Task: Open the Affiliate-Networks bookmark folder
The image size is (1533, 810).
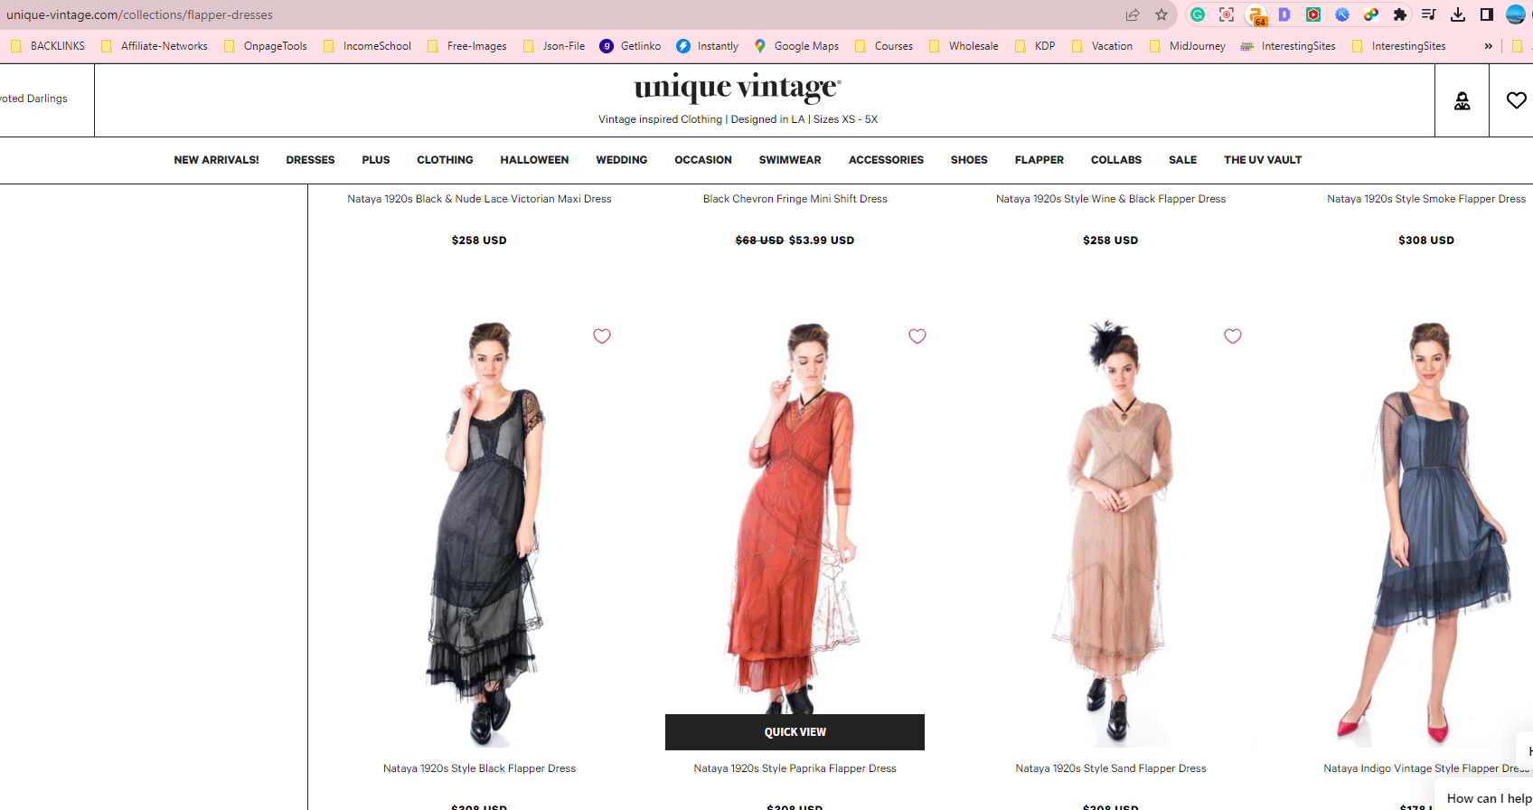Action: coord(155,46)
